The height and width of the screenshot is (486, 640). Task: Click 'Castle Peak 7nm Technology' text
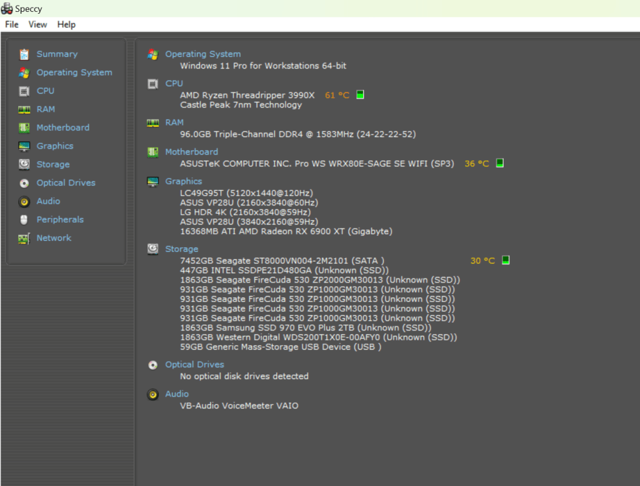[x=241, y=105]
